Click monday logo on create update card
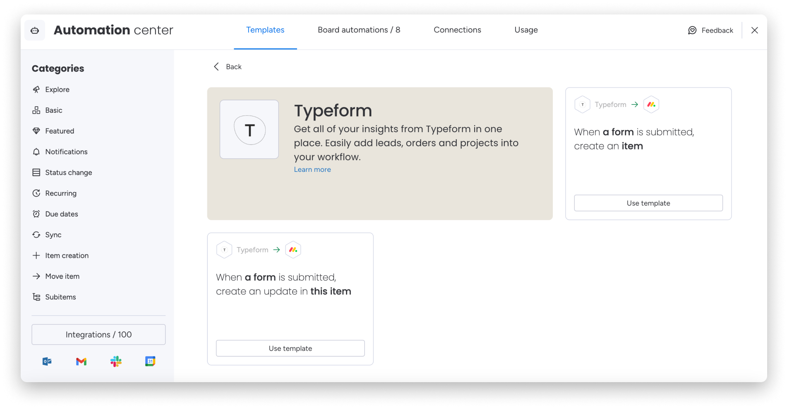 coord(293,250)
